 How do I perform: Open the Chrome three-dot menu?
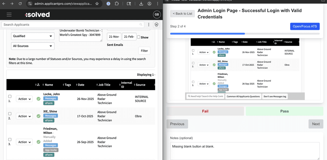158,4
